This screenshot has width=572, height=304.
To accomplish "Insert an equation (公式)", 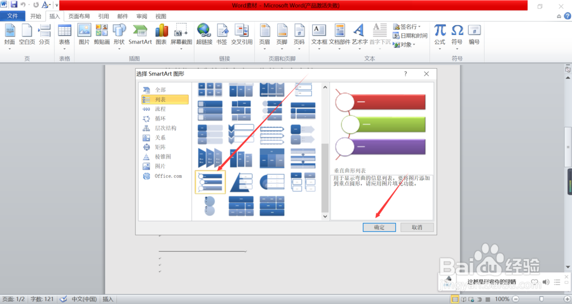I will pos(440,35).
